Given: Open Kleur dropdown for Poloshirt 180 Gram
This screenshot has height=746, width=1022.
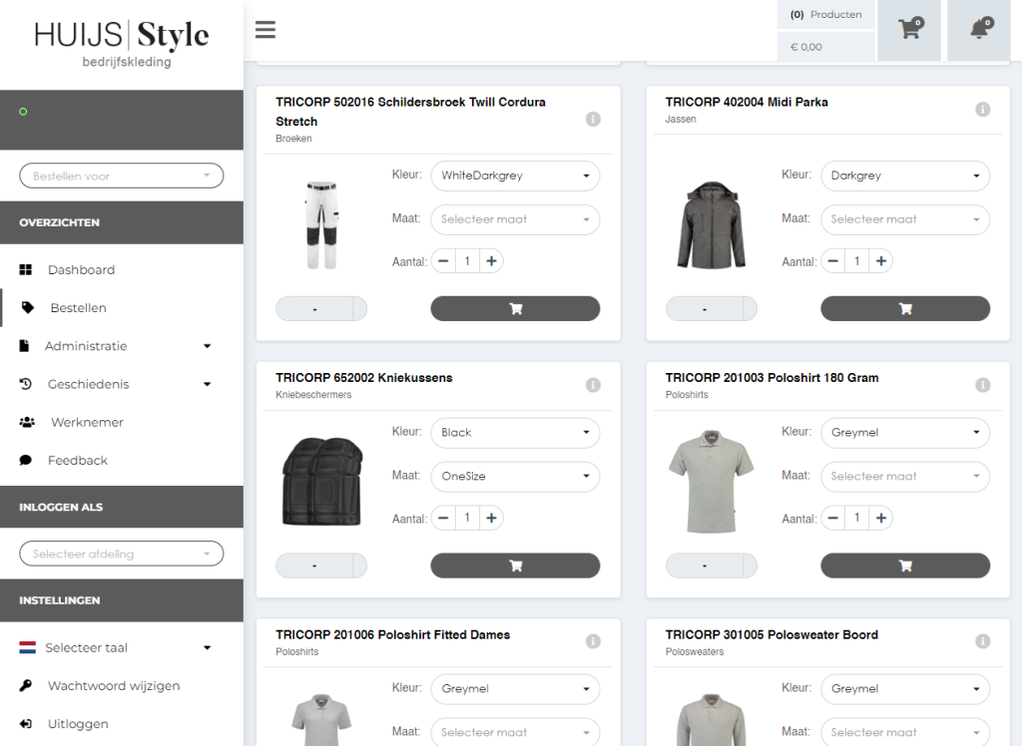Looking at the screenshot, I should pyautogui.click(x=904, y=433).
